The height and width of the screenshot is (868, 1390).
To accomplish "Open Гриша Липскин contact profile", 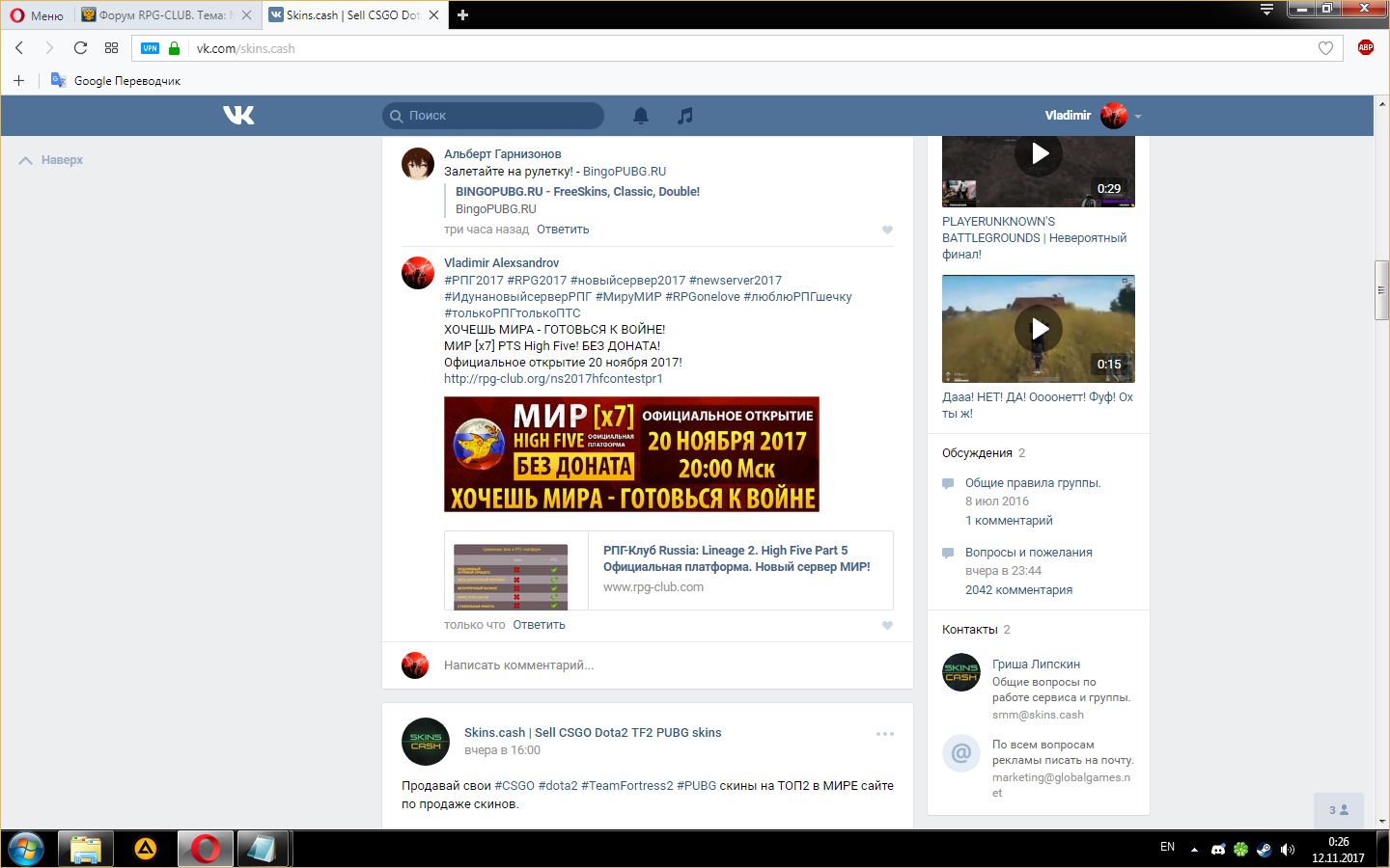I will click(x=1036, y=665).
